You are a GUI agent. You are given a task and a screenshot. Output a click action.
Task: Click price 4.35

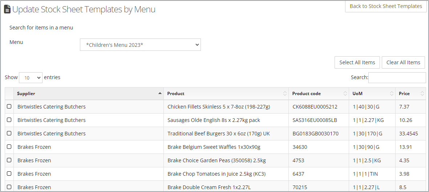pyautogui.click(x=404, y=160)
